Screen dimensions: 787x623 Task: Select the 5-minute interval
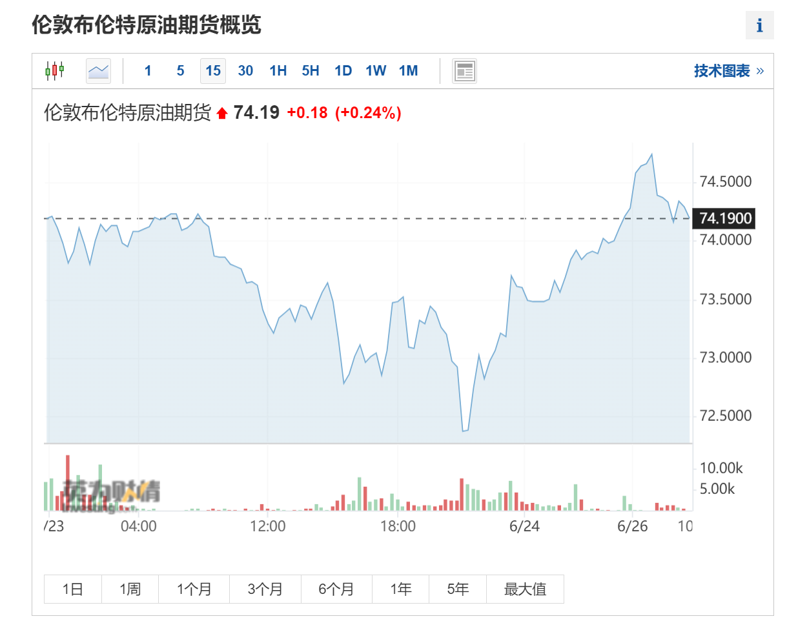point(180,70)
